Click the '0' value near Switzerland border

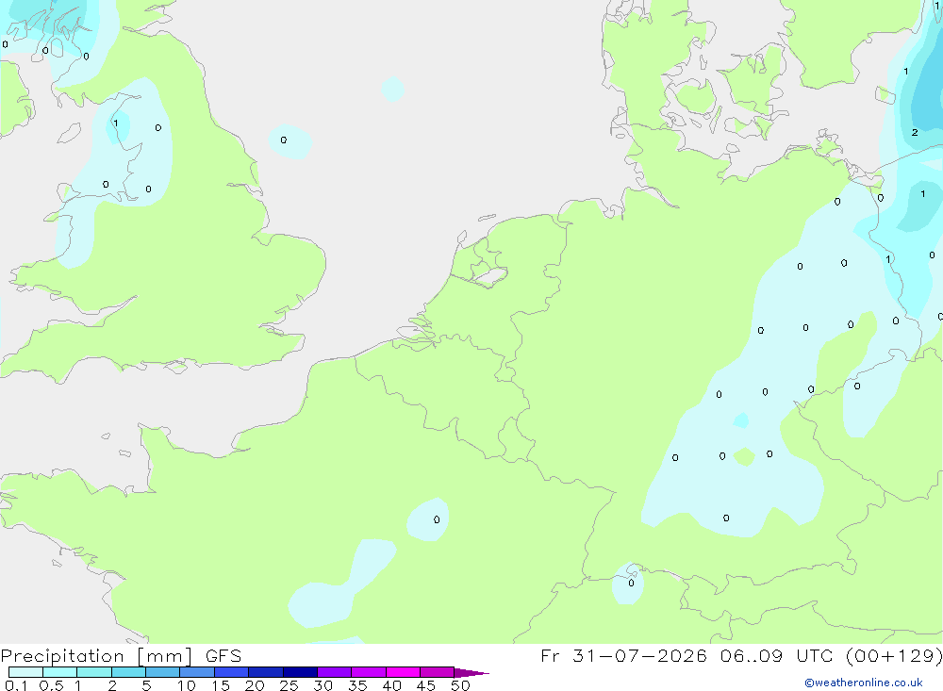click(x=631, y=583)
